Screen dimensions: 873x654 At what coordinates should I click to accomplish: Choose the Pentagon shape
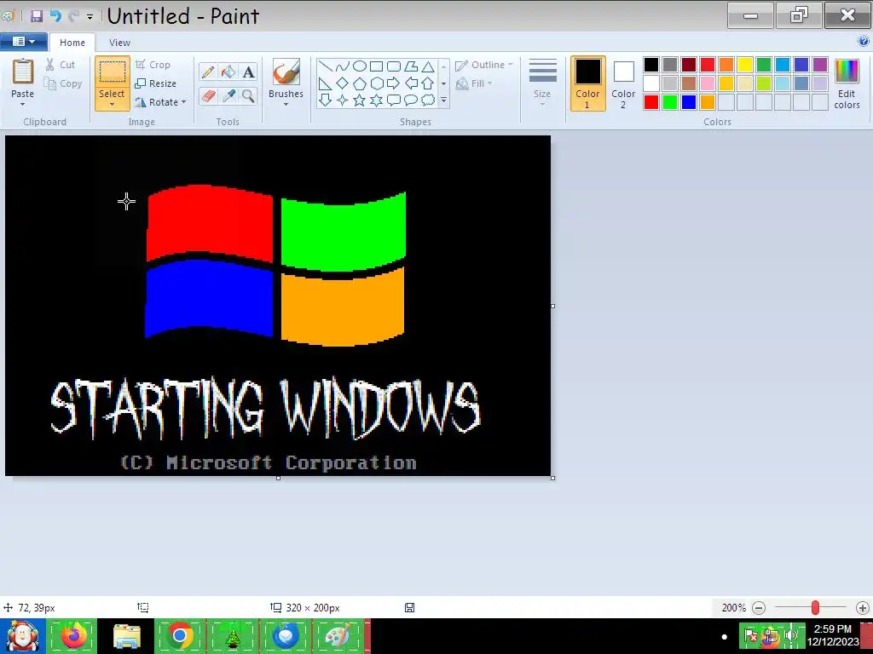(360, 83)
